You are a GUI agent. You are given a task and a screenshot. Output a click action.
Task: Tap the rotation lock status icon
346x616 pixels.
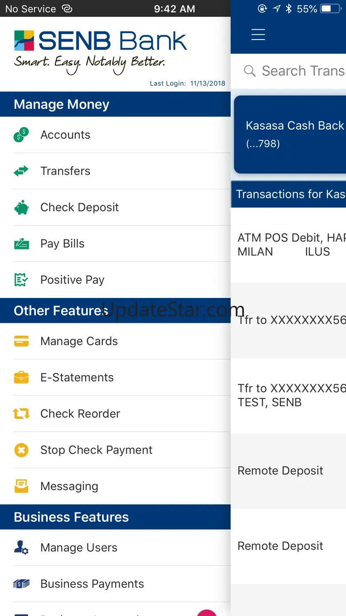tap(263, 8)
